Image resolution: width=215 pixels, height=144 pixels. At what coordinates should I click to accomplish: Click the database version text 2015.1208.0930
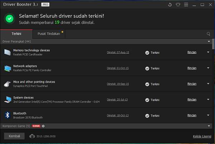[x=46, y=136]
